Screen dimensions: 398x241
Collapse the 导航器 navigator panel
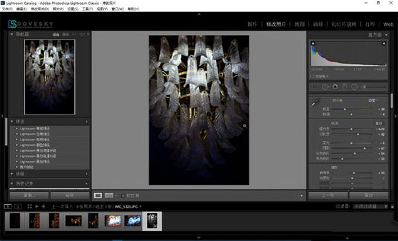[x=12, y=34]
